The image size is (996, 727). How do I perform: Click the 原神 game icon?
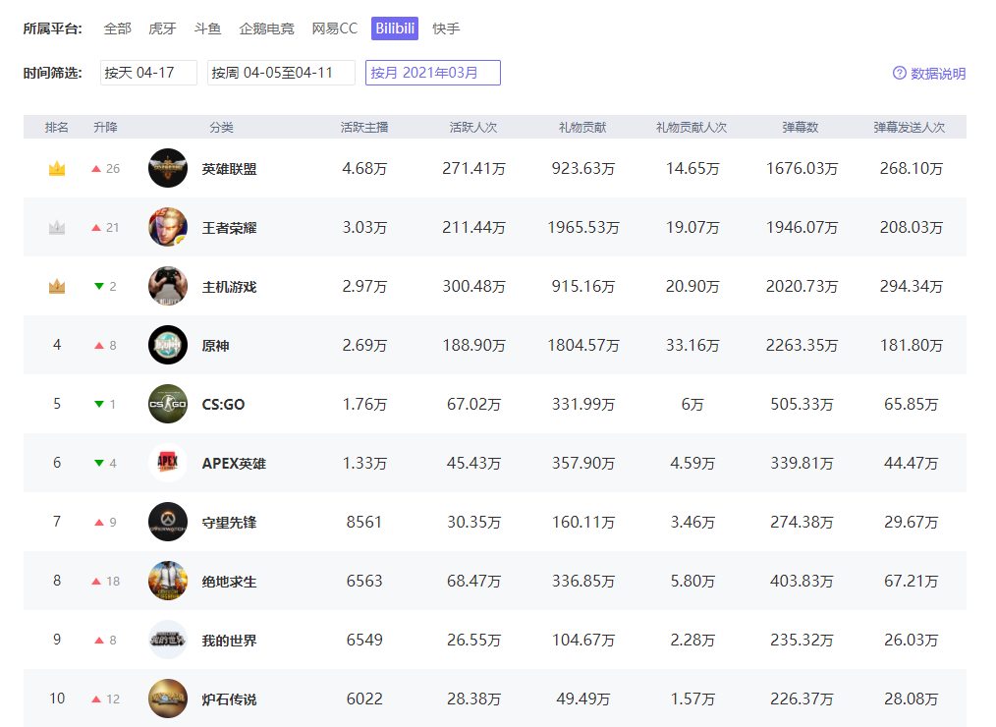(168, 345)
